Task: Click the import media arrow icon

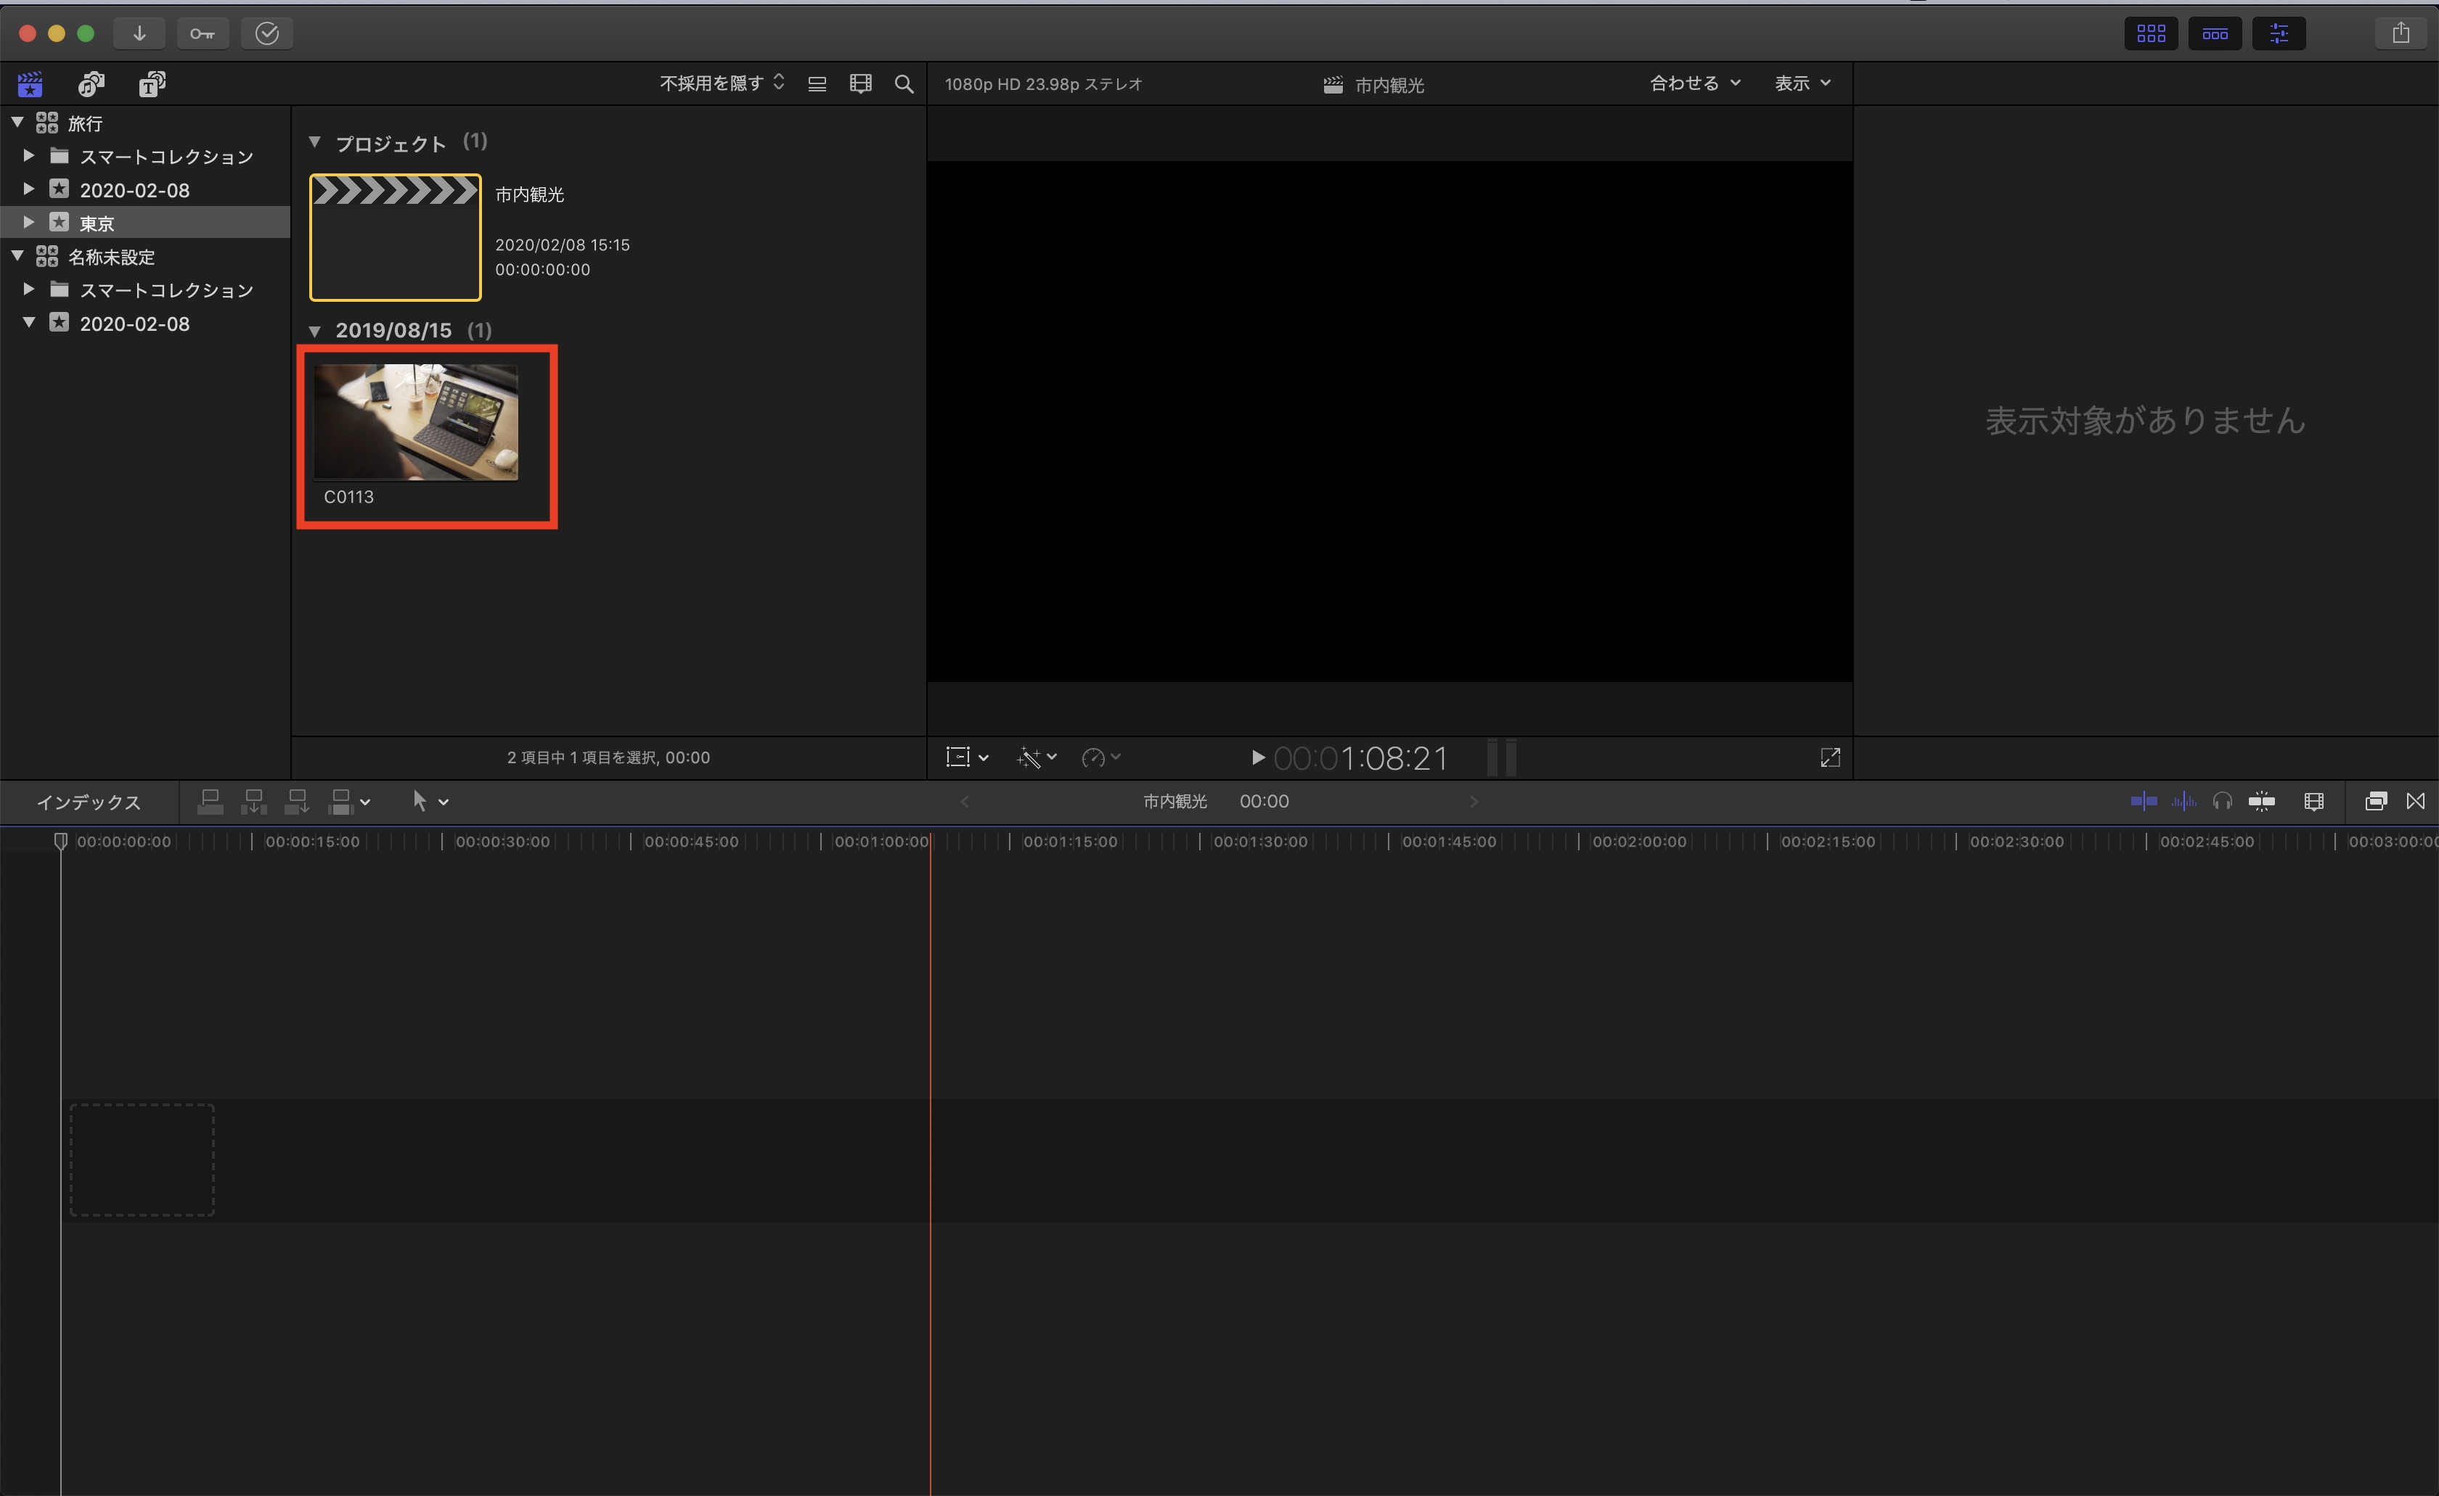Action: 139,33
